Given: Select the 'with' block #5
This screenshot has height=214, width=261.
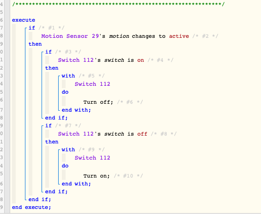Looking at the screenshot, I should 68,76.
